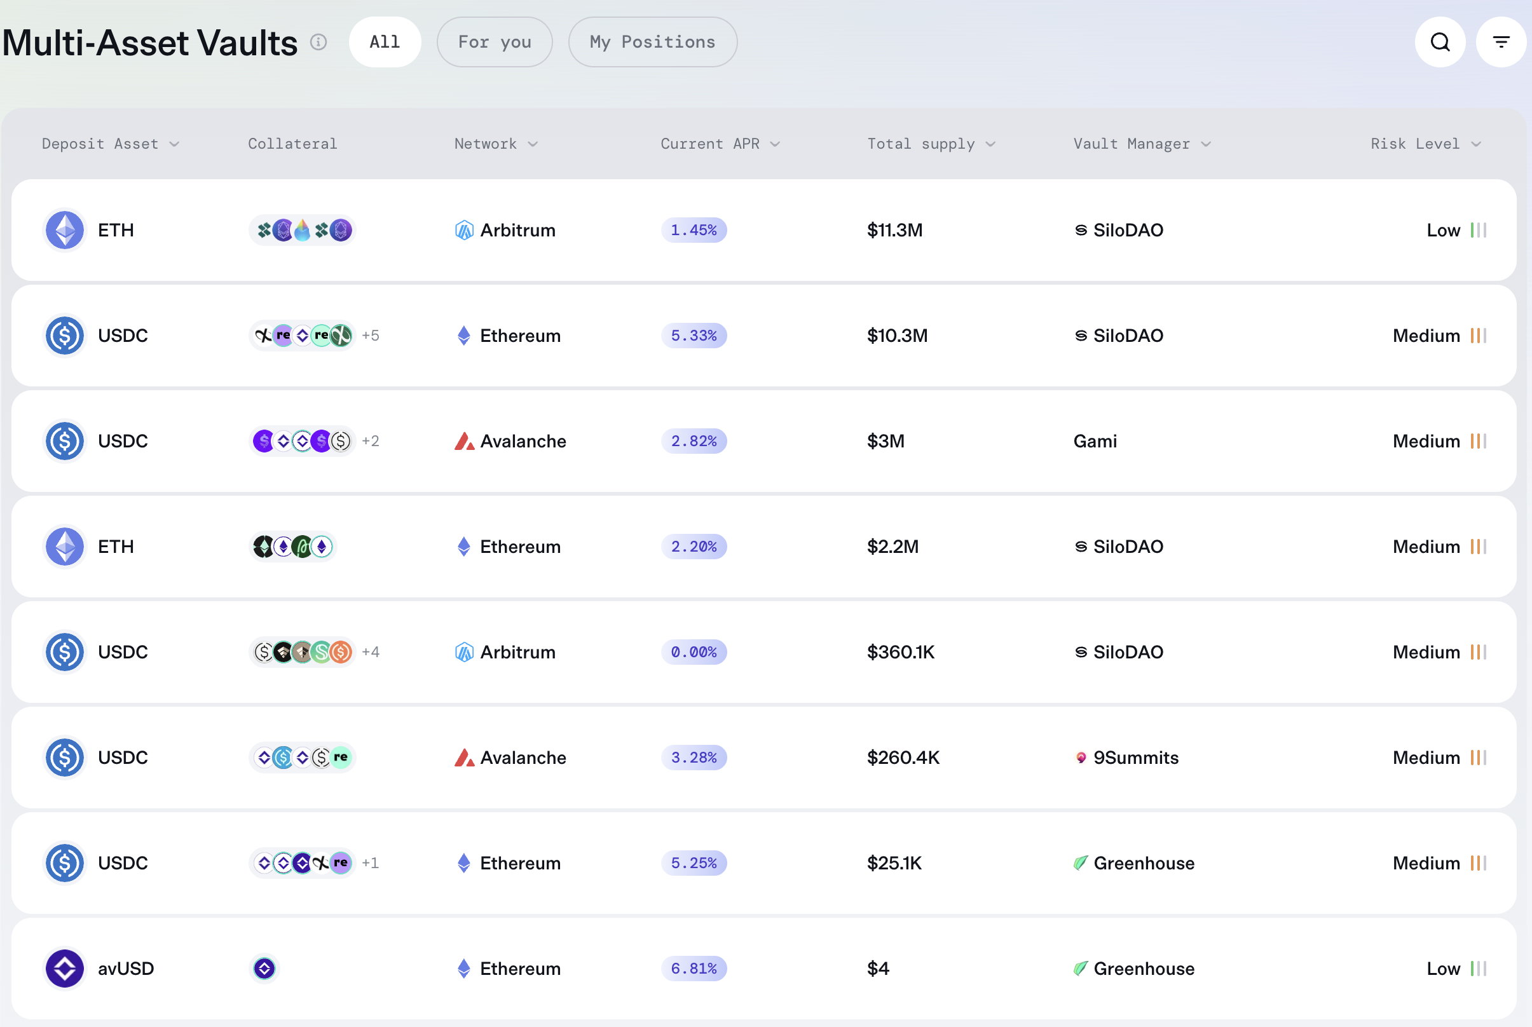1532x1027 pixels.
Task: Click the search icon
Action: pos(1440,41)
